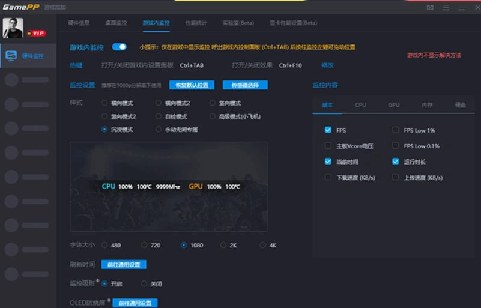This screenshot has width=481, height=308.
Task: Open the red 游戏内不显示解决方法 link
Action: click(434, 55)
